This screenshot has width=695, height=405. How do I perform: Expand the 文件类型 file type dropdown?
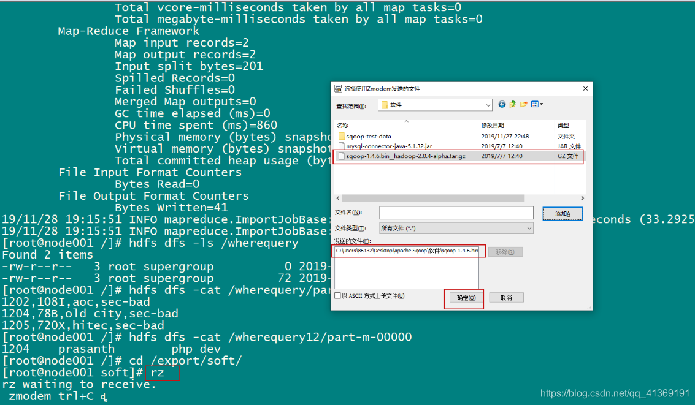pyautogui.click(x=529, y=229)
